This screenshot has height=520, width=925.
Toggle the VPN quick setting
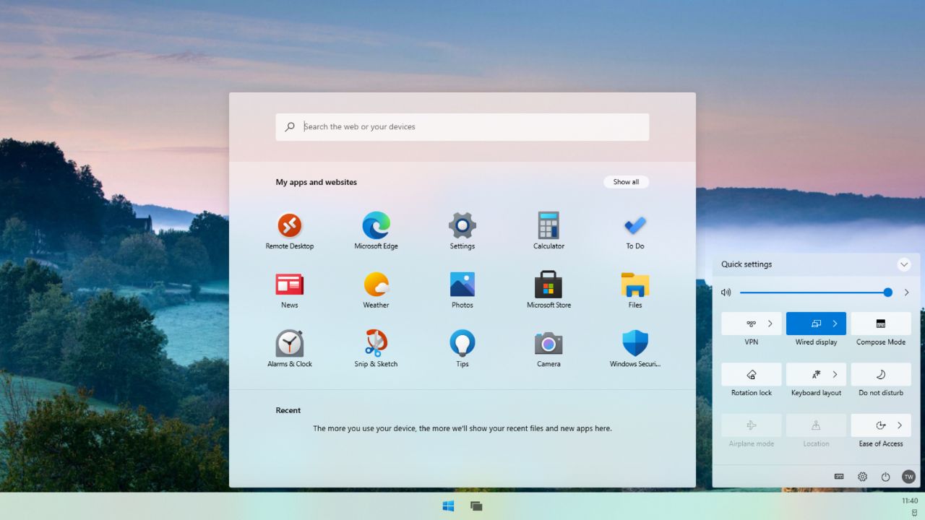pyautogui.click(x=752, y=324)
